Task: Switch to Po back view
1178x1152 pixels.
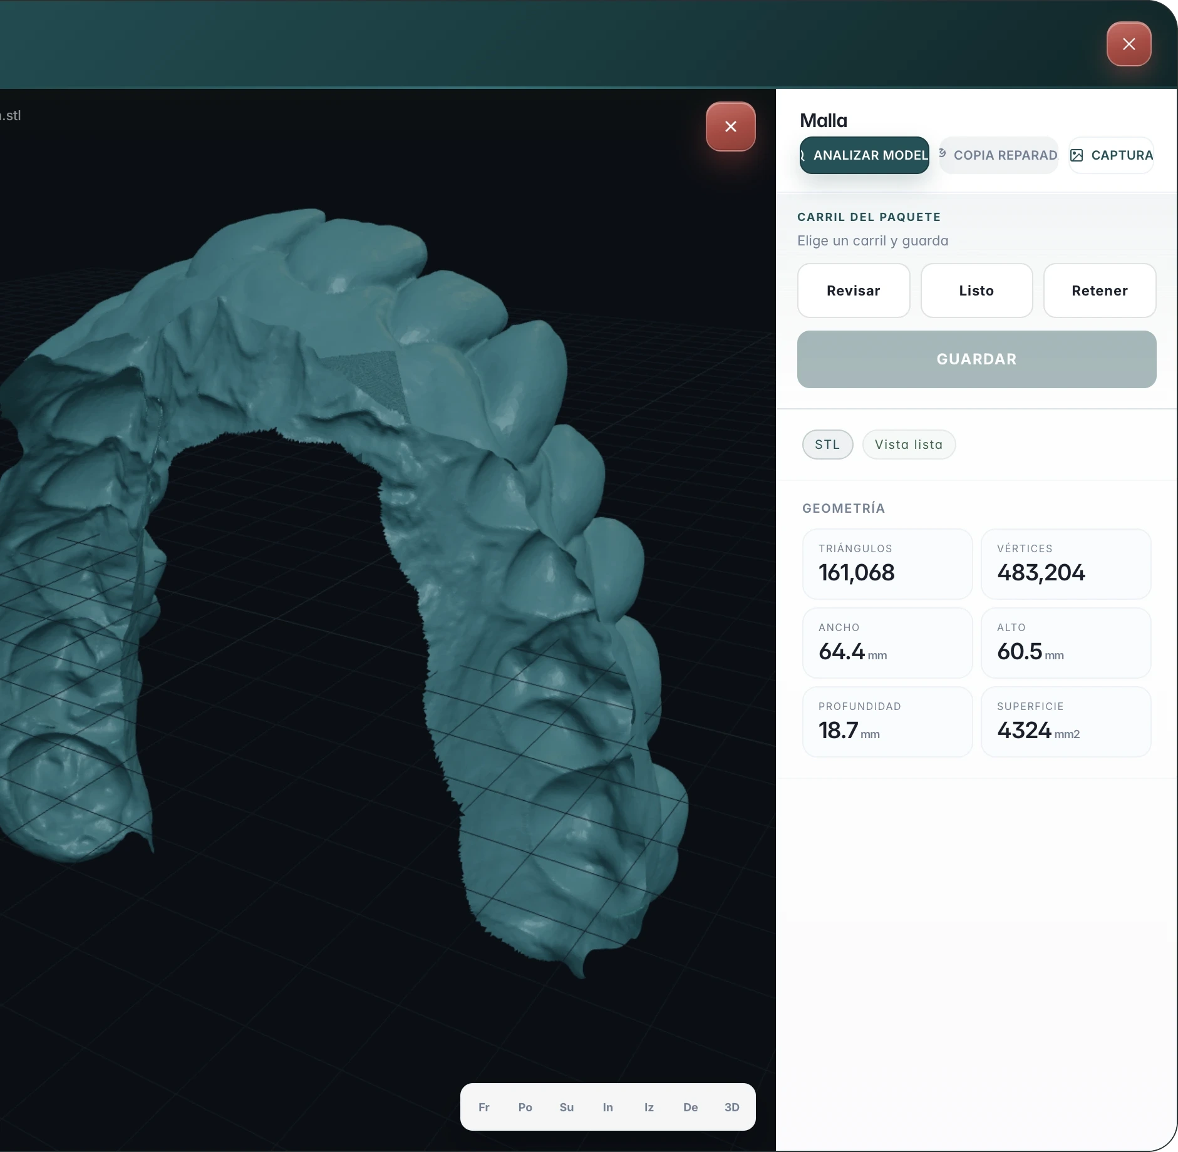Action: tap(525, 1107)
